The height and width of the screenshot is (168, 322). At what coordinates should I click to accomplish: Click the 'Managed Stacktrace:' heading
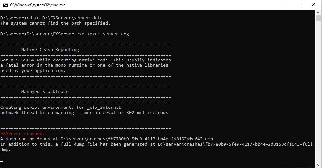coord(46,92)
